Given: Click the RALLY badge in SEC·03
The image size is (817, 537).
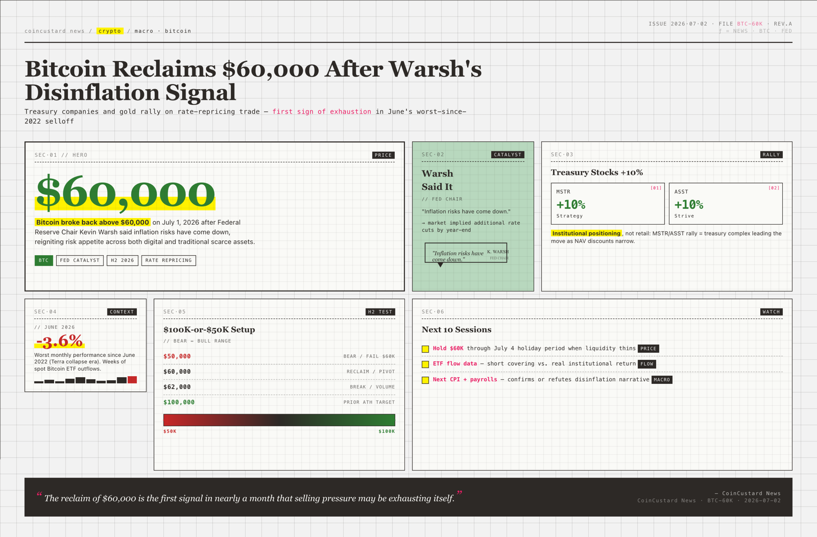Looking at the screenshot, I should pos(771,155).
